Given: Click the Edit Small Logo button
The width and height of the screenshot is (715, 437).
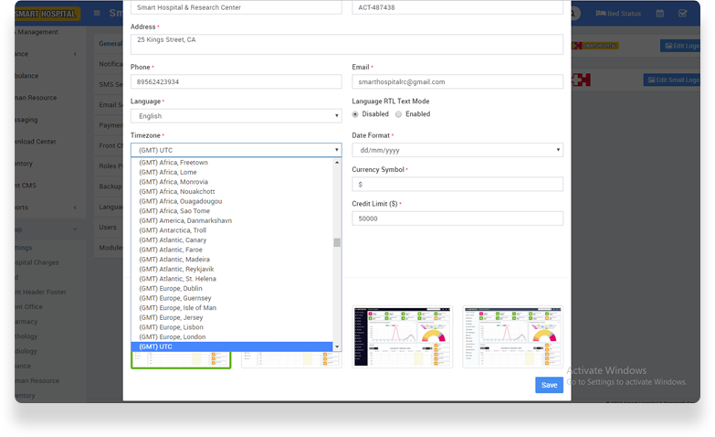Looking at the screenshot, I should click(672, 80).
